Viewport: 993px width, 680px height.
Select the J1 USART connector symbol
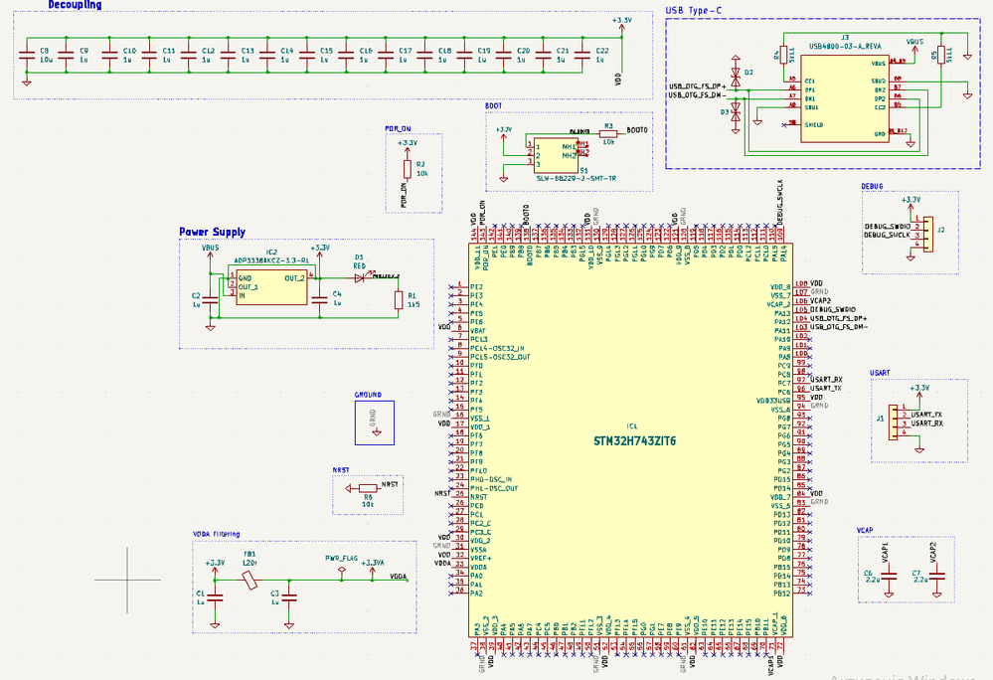click(x=893, y=423)
